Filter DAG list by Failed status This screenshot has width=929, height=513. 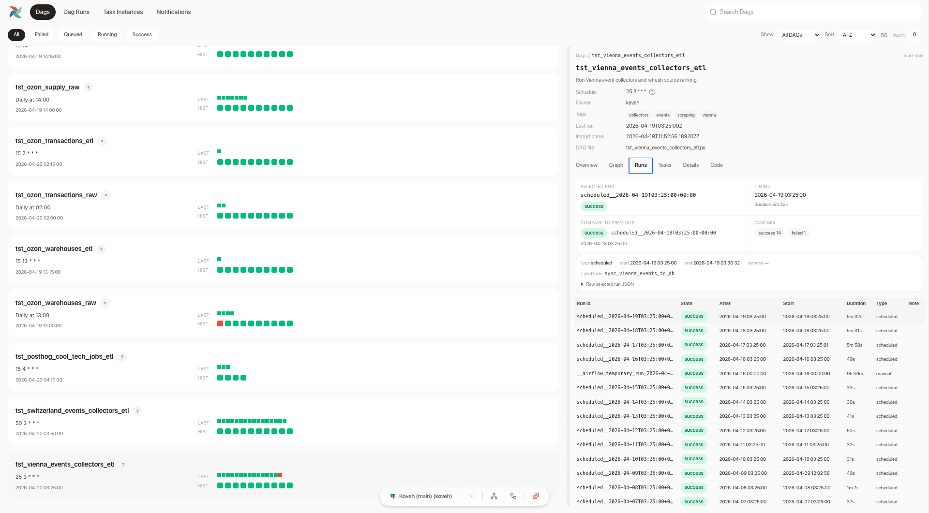[x=42, y=35]
